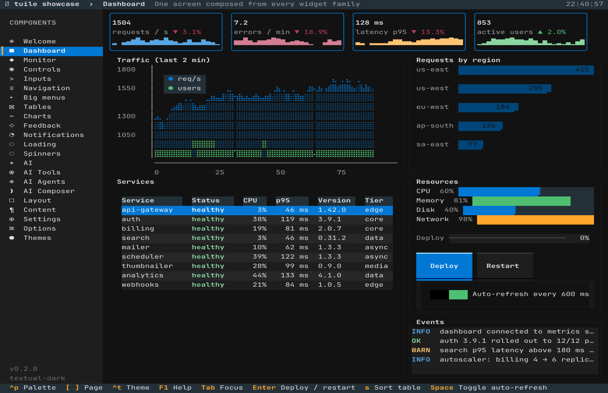Click the Dashboard breadcrumb in header
Screen dimensions: 608x393
[124, 4]
